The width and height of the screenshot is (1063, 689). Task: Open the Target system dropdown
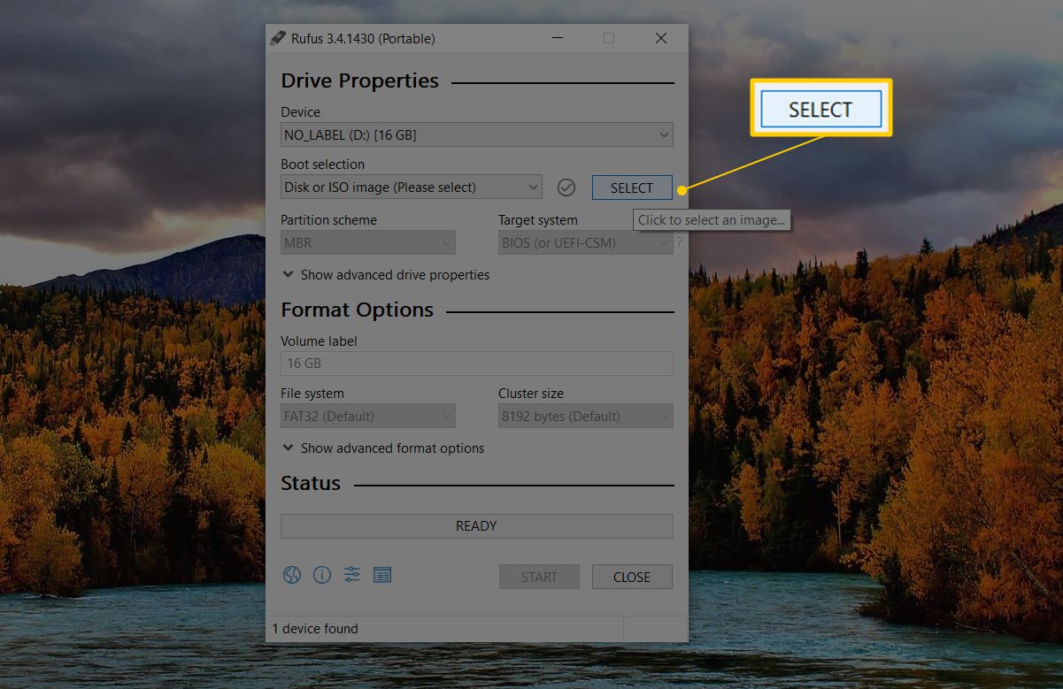tap(584, 242)
